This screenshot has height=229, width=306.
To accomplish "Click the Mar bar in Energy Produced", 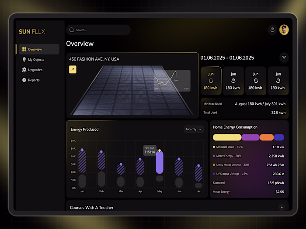I will coord(121,169).
